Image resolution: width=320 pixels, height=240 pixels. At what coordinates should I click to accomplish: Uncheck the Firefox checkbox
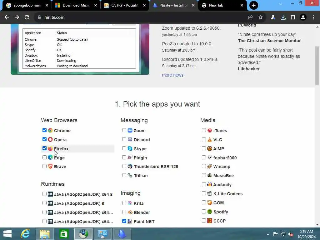point(44,148)
